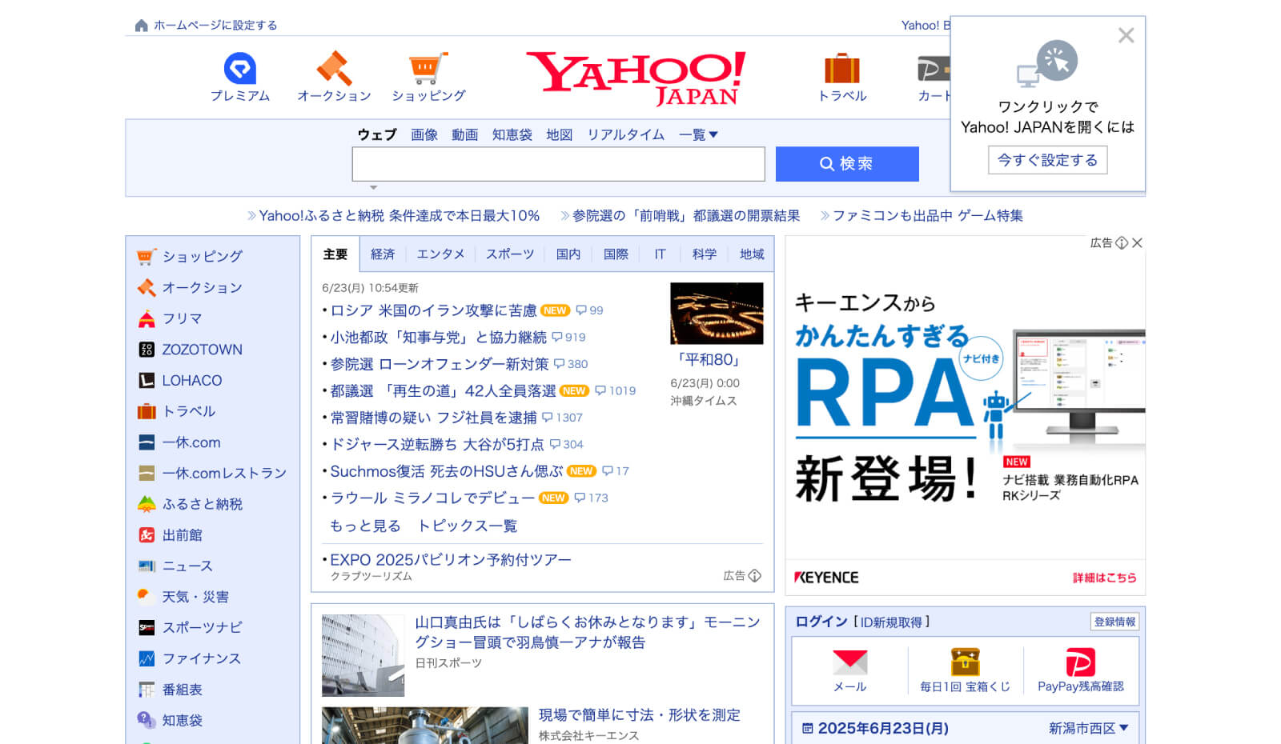Viewport: 1281px width, 744px height.
Task: Open ショッピング in the left sidebar
Action: (202, 257)
